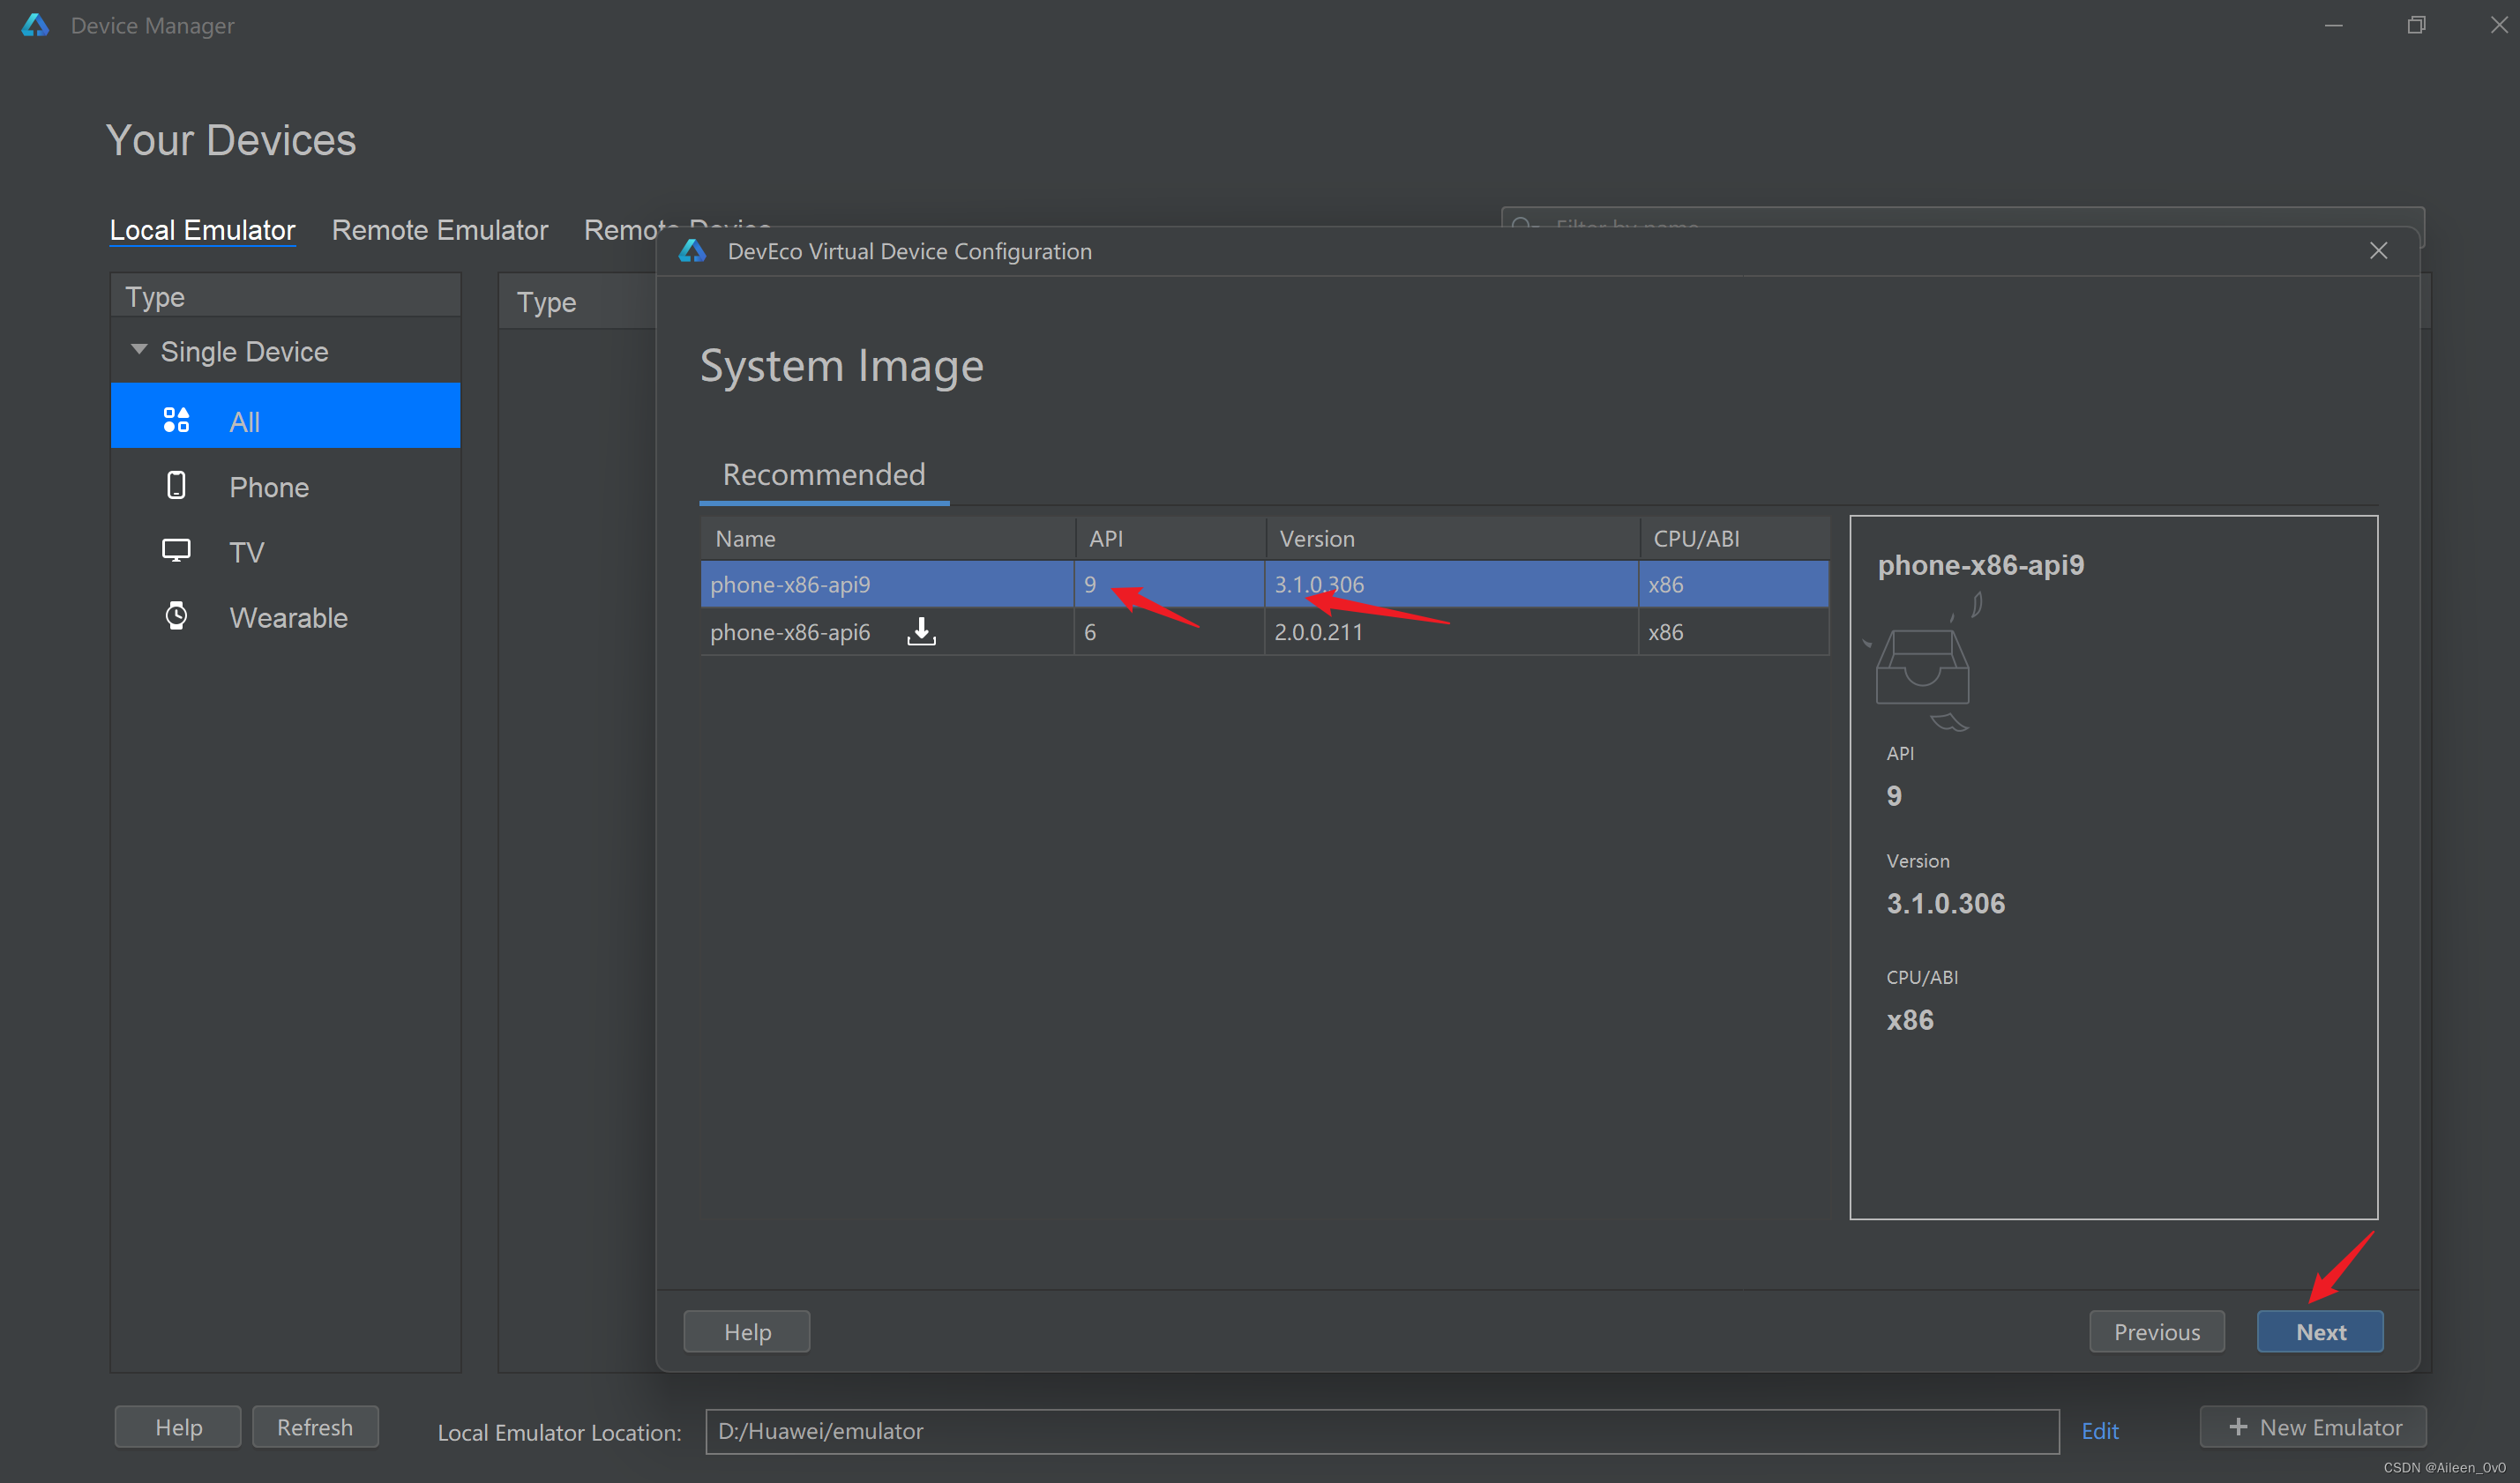Image resolution: width=2520 pixels, height=1483 pixels.
Task: Select the Recommended tab
Action: [x=823, y=474]
